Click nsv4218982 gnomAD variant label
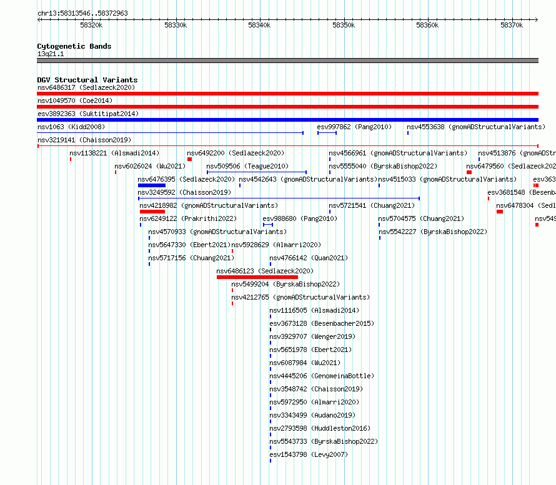The image size is (556, 485). click(209, 205)
